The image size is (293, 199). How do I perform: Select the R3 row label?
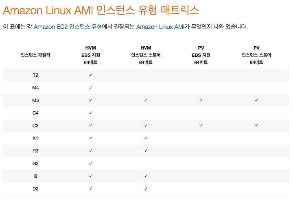pyautogui.click(x=35, y=151)
